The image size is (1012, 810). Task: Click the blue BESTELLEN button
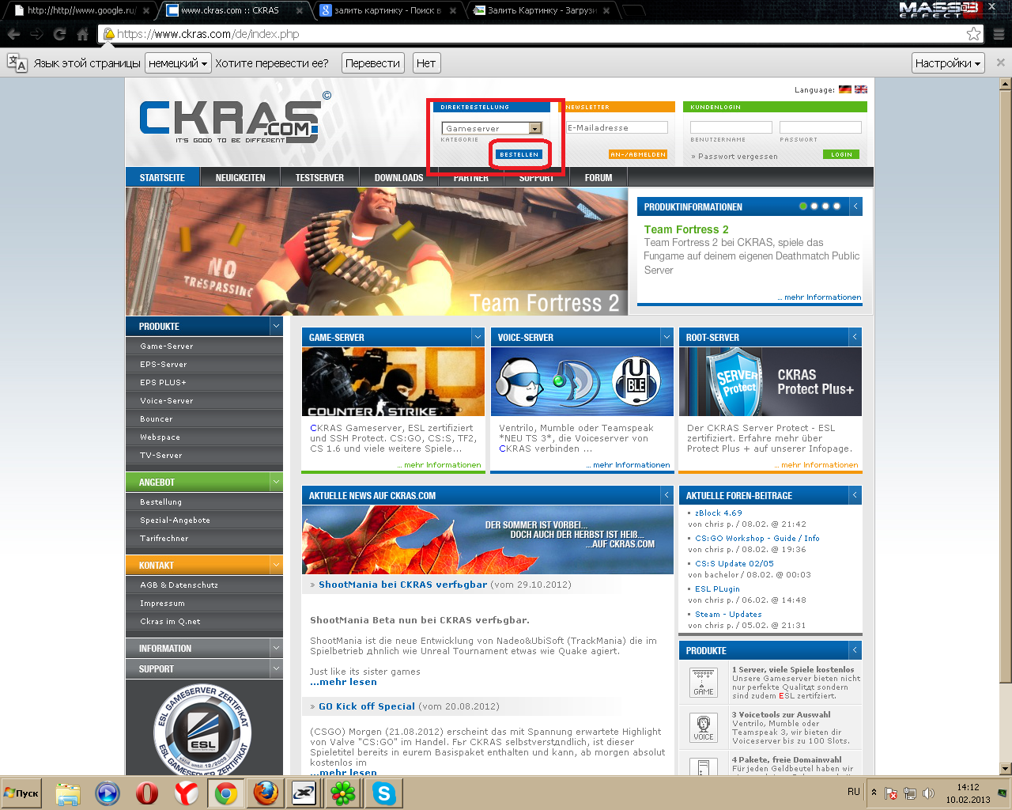pyautogui.click(x=519, y=154)
